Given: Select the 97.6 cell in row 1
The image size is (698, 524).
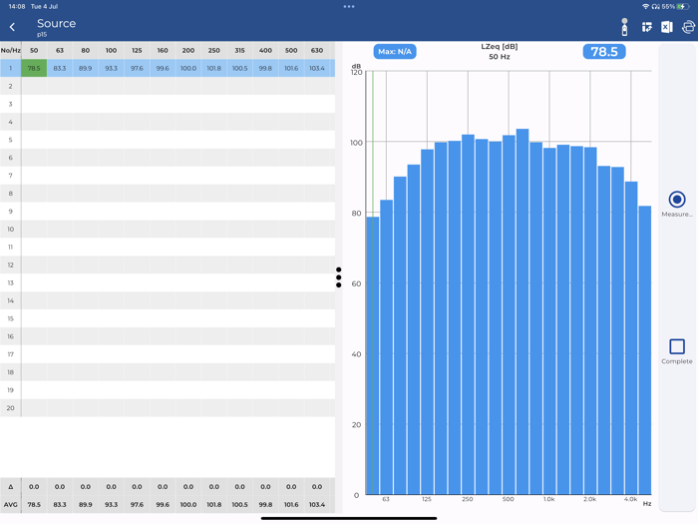Looking at the screenshot, I should (138, 68).
